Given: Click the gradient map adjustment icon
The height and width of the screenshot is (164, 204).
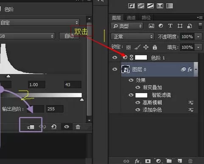Looking at the screenshot, I should click(169, 6).
